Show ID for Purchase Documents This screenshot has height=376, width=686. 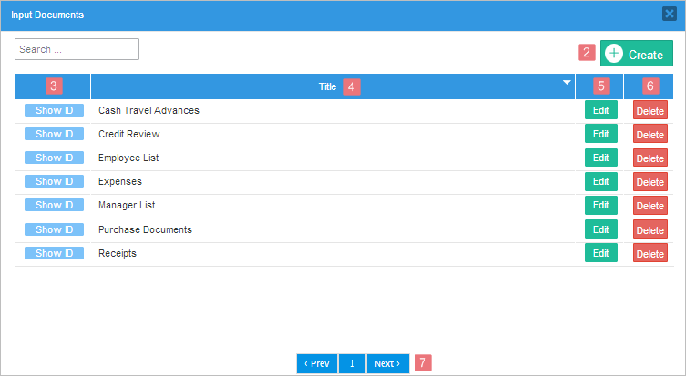54,229
